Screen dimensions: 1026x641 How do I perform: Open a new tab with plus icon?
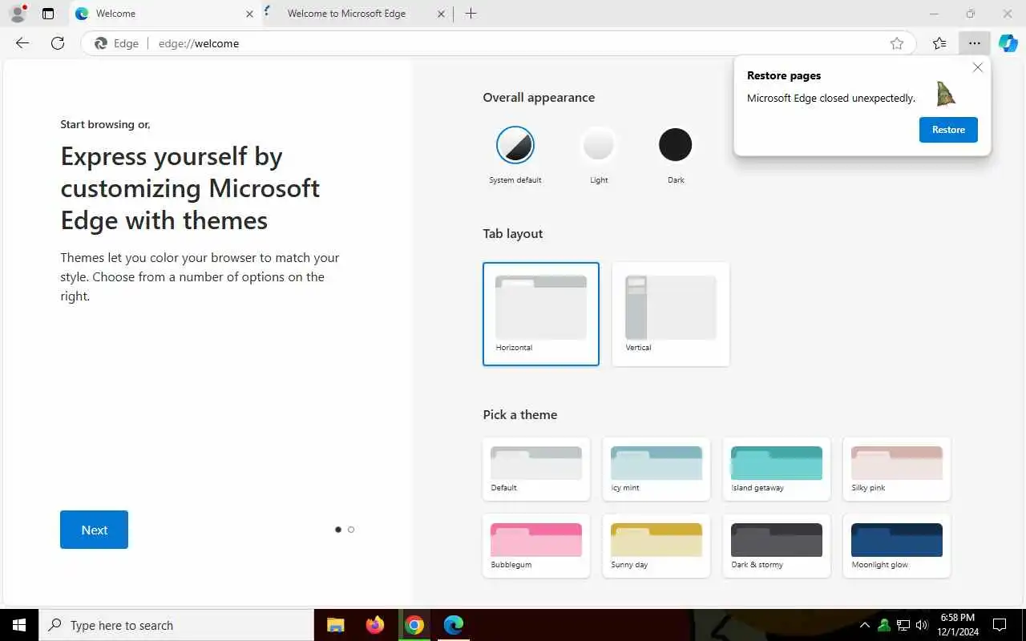(471, 14)
